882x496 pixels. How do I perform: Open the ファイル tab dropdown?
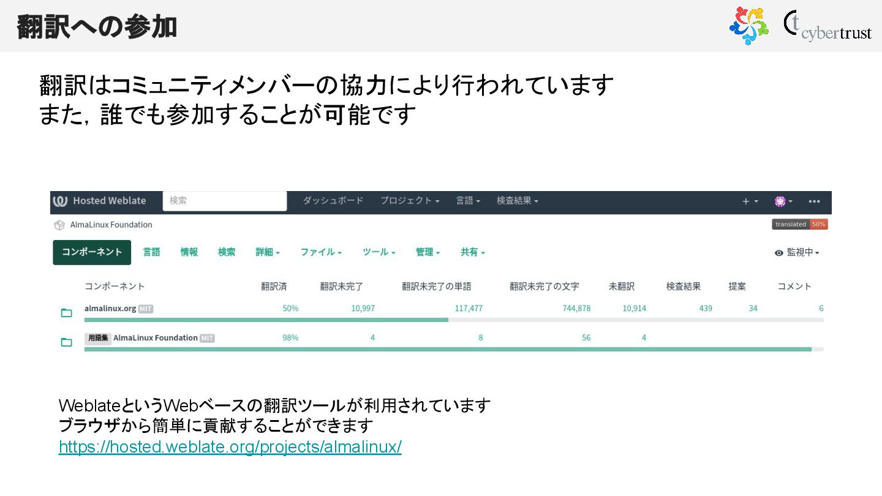(321, 252)
